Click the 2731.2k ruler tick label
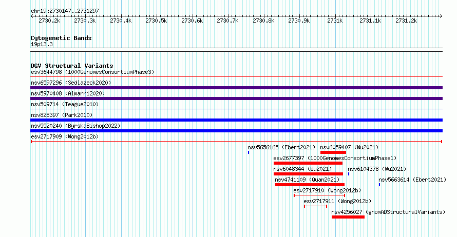This screenshot has width=457, height=237. point(406,21)
